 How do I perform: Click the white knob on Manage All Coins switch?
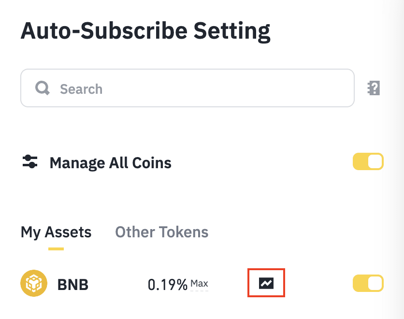tap(375, 162)
